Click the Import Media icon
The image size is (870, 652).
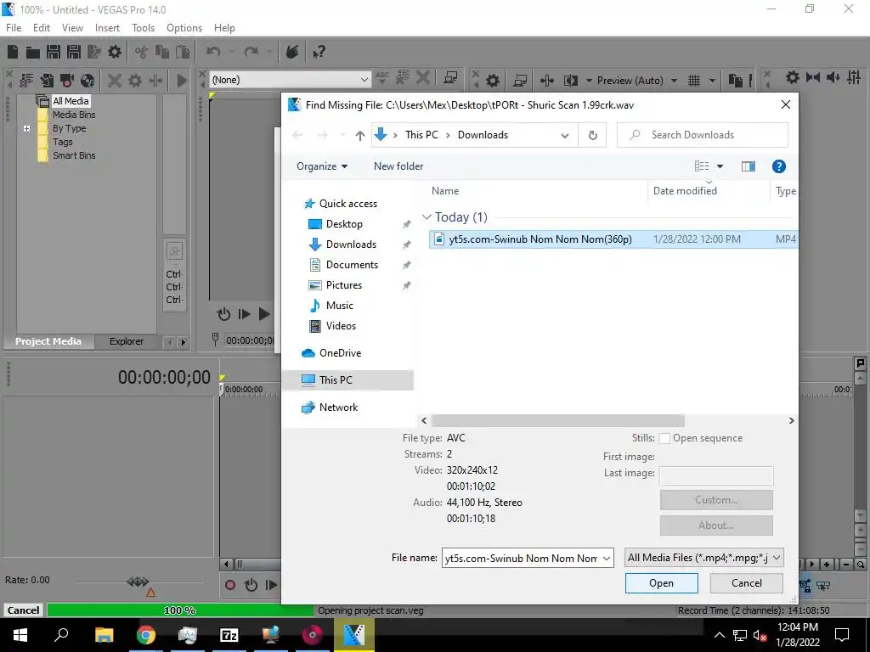click(47, 81)
